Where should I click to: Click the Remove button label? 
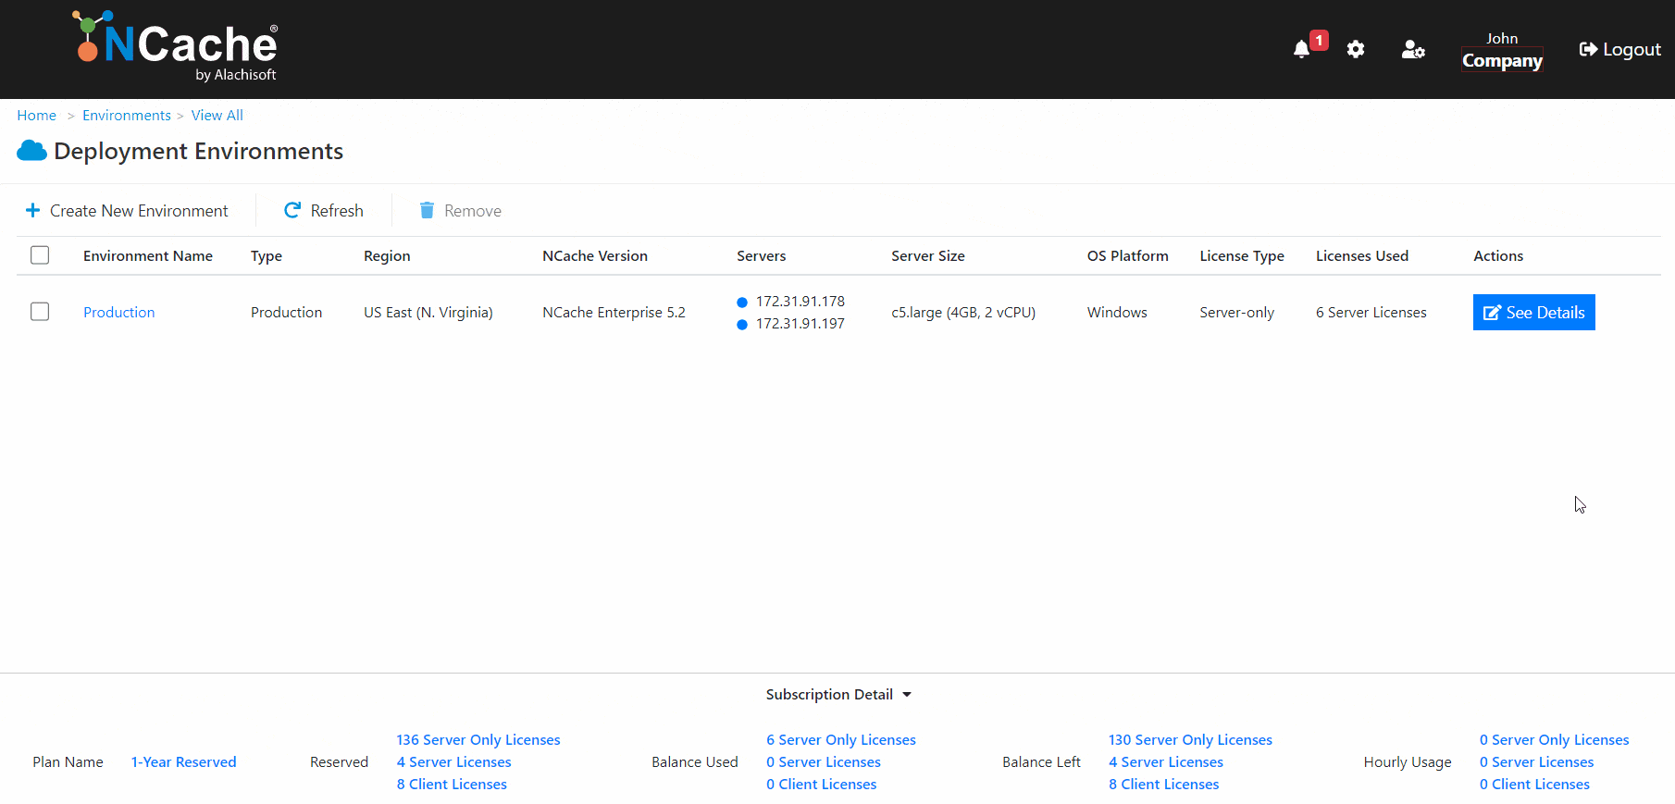point(473,211)
